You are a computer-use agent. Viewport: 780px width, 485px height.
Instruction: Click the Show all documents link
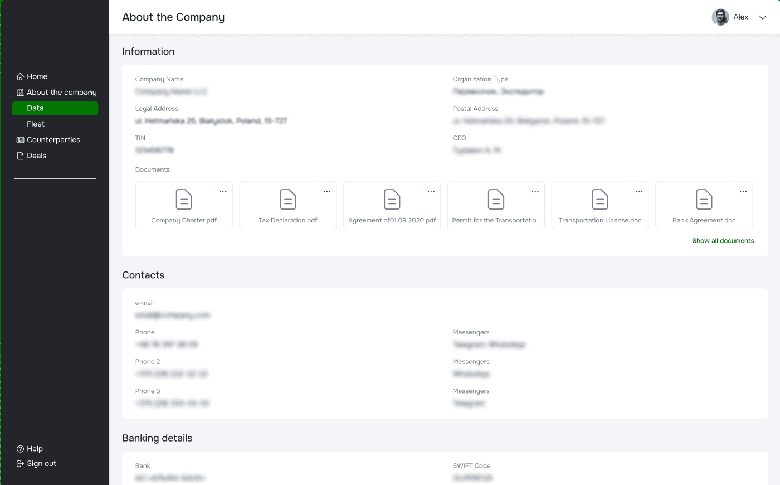tap(723, 241)
